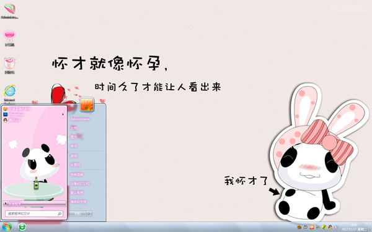Open the QQ penguin tray icon
372x232 pixels.
pyautogui.click(x=330, y=227)
